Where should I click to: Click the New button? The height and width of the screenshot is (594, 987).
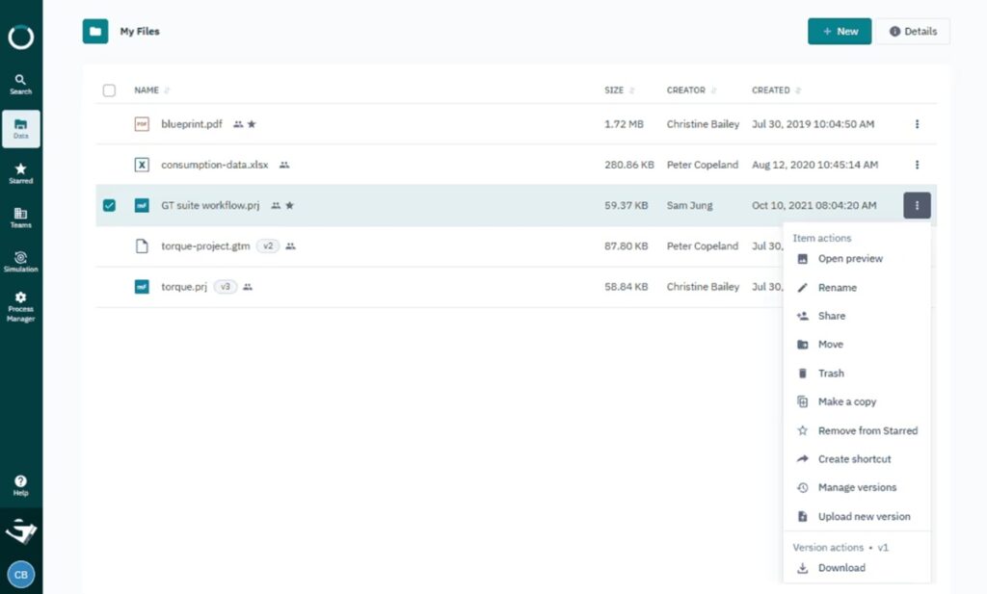tap(840, 31)
